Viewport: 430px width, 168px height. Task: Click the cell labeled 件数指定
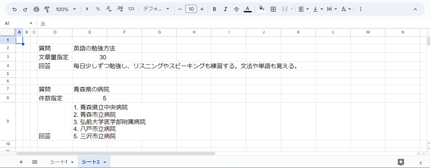(x=55, y=98)
